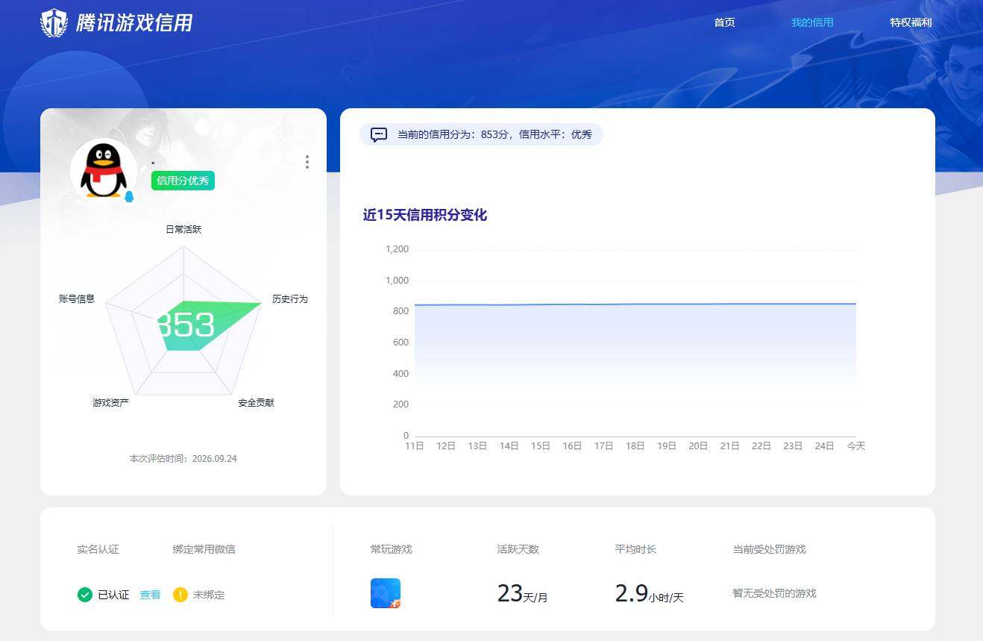This screenshot has height=641, width=983.
Task: Click the 2.9小时/天 average duration value
Action: (649, 594)
